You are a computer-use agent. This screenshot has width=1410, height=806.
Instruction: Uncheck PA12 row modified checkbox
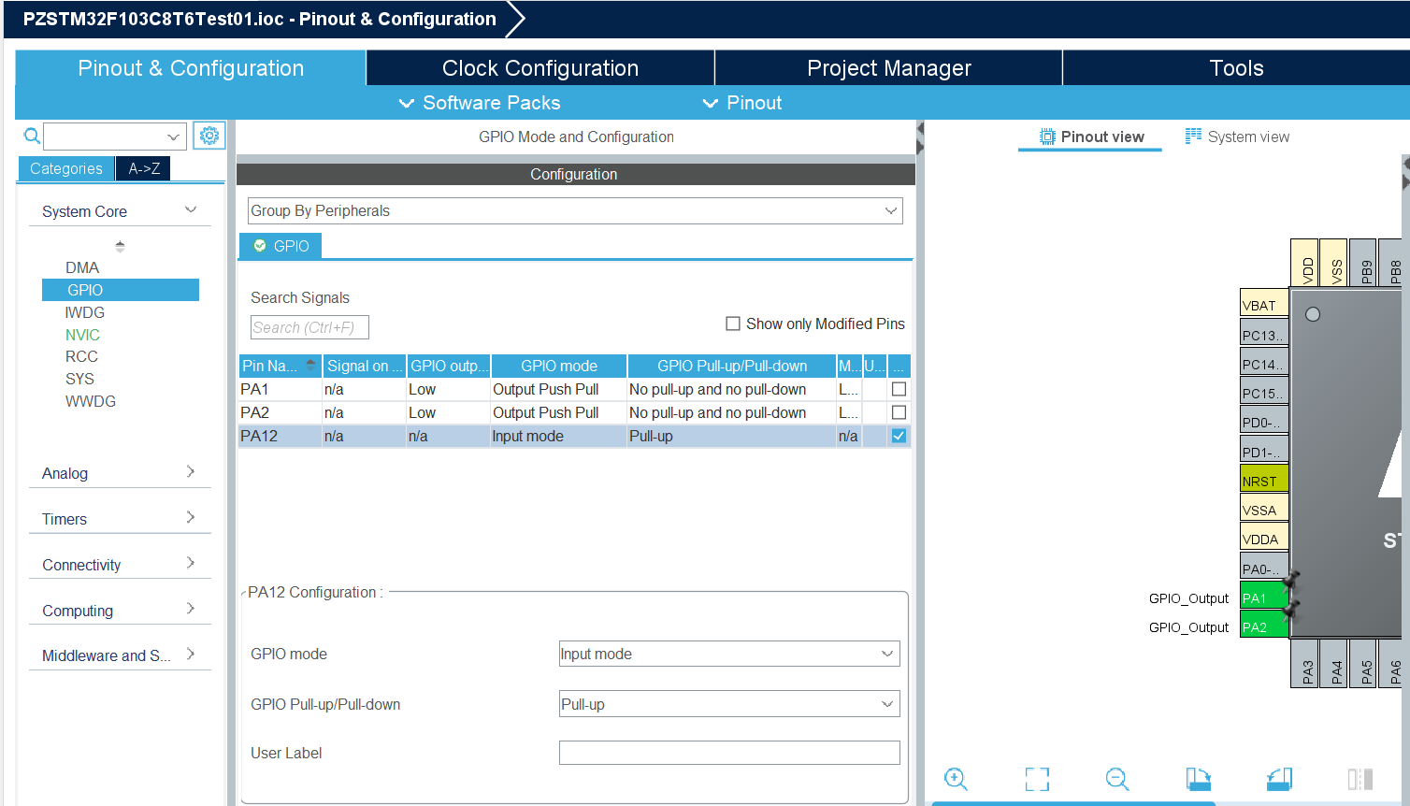coord(899,436)
